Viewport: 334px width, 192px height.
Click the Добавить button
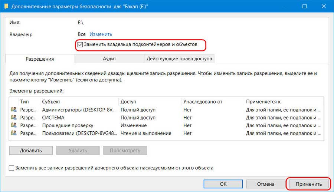tap(31, 151)
